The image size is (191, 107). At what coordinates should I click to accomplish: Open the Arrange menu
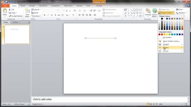coord(148,13)
